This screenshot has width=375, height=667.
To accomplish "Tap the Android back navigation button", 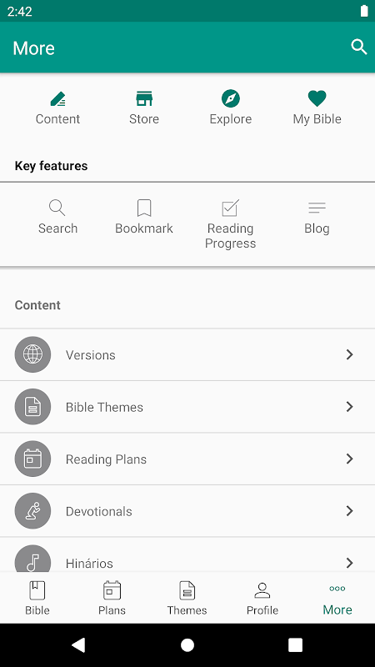I will click(78, 644).
